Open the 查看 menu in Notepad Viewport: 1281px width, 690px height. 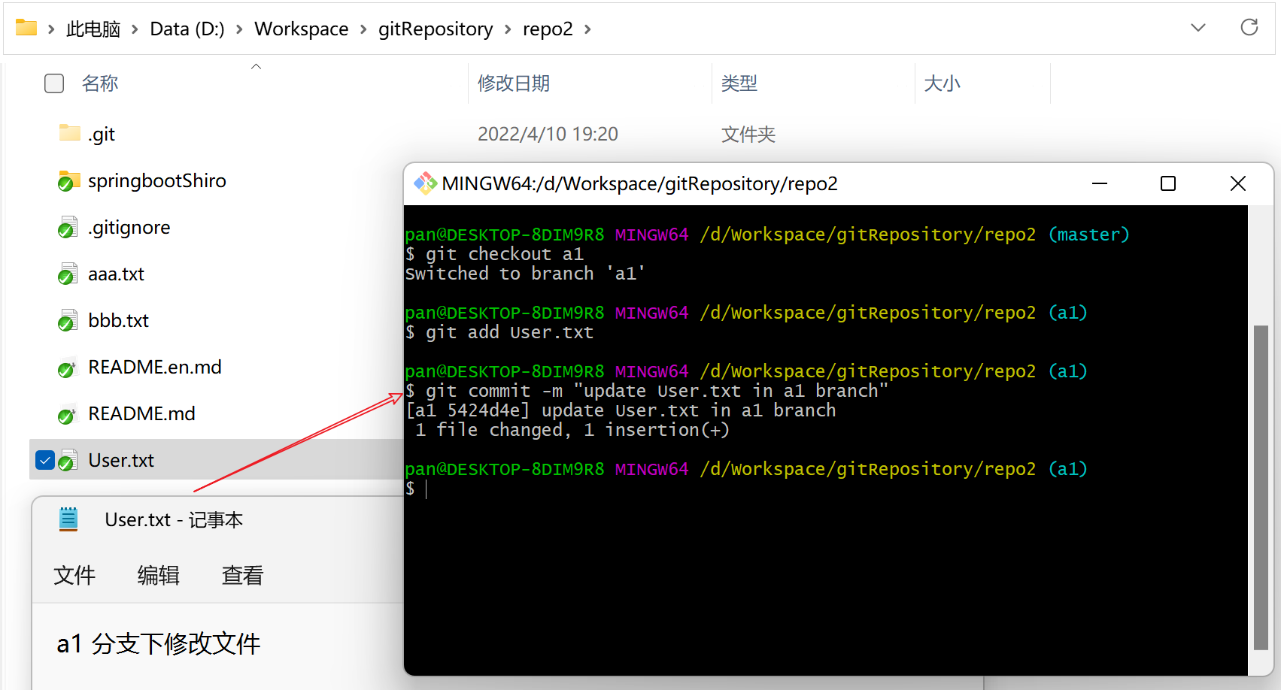(x=242, y=575)
